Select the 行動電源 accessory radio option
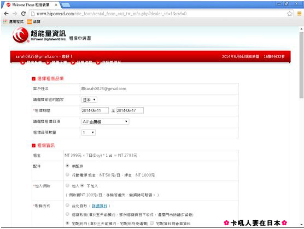Screen dimensions: 304x229 [67, 175]
